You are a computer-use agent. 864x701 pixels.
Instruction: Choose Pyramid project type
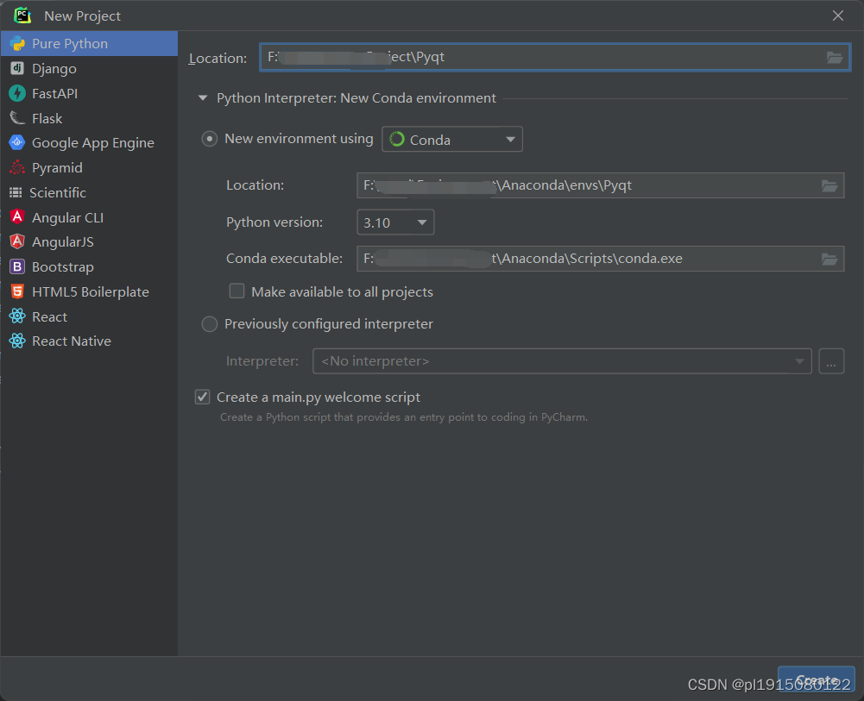[x=89, y=167]
